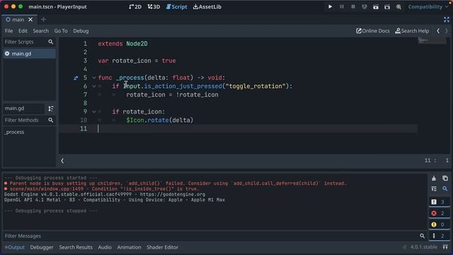Open Online Docs
The image size is (453, 255).
[373, 30]
